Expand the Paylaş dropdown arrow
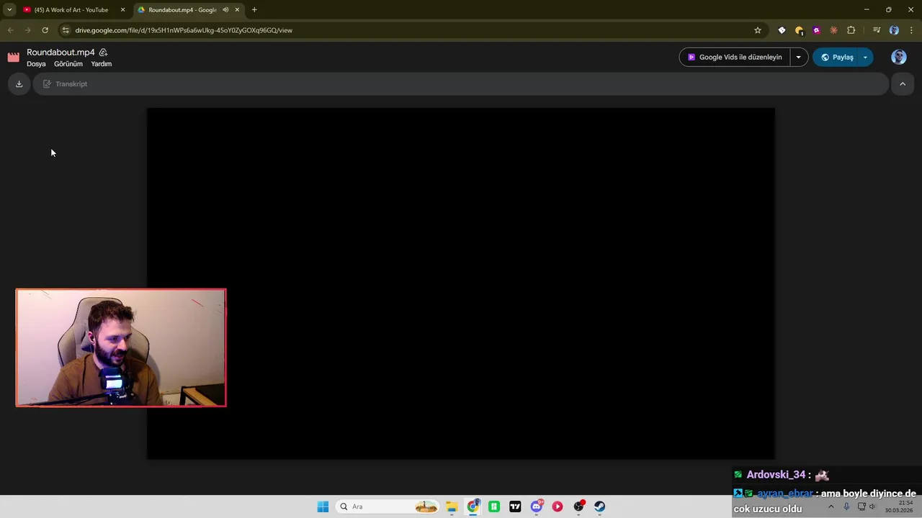This screenshot has height=518, width=922. tap(865, 57)
